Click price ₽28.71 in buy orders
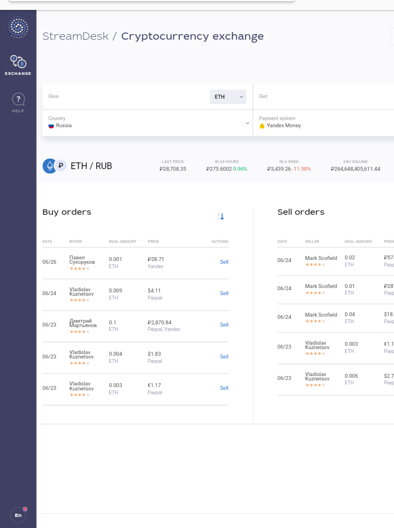The image size is (394, 528). 156,259
